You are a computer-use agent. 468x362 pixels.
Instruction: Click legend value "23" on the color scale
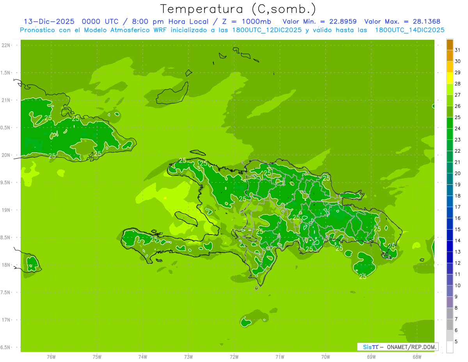pos(458,140)
